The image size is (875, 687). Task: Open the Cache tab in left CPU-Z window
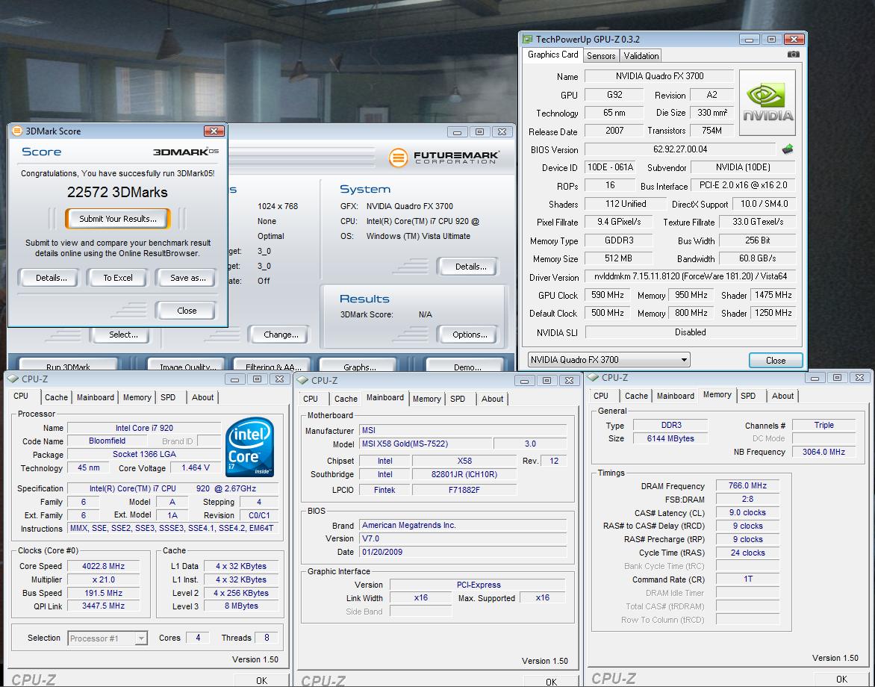pos(56,397)
